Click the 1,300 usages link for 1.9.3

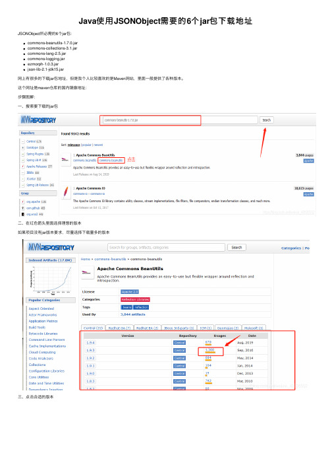(x=209, y=350)
